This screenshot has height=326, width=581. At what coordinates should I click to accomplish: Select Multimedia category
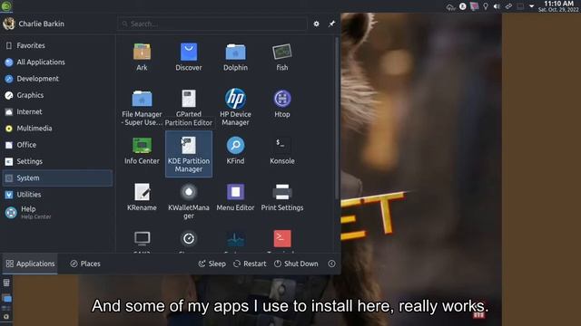(57, 129)
